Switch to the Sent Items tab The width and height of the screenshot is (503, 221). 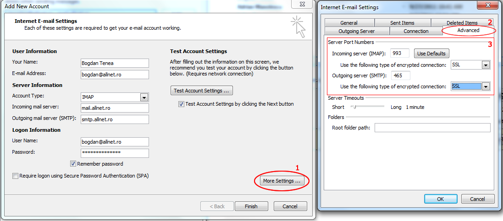tap(402, 23)
